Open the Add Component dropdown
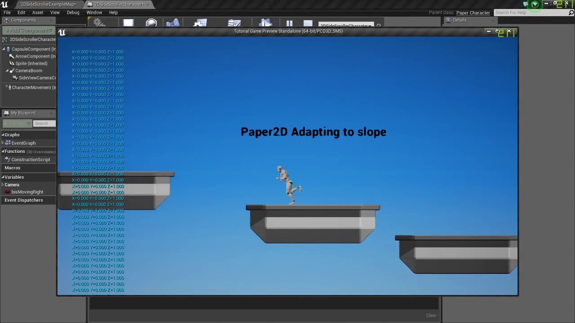The image size is (575, 323). 29,31
